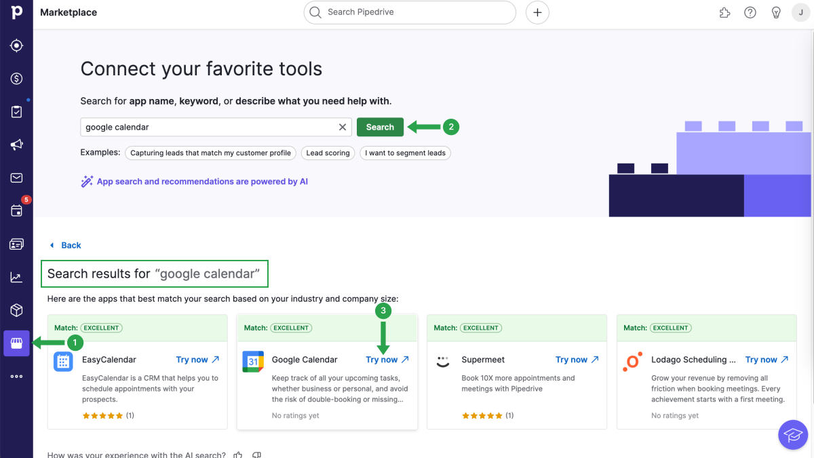The width and height of the screenshot is (814, 458).
Task: Open the J user account avatar
Action: click(x=801, y=12)
